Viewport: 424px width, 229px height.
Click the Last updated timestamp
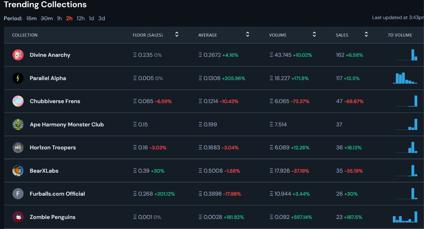coord(398,17)
